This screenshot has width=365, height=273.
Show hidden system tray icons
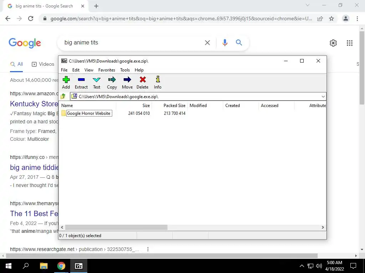click(302, 266)
